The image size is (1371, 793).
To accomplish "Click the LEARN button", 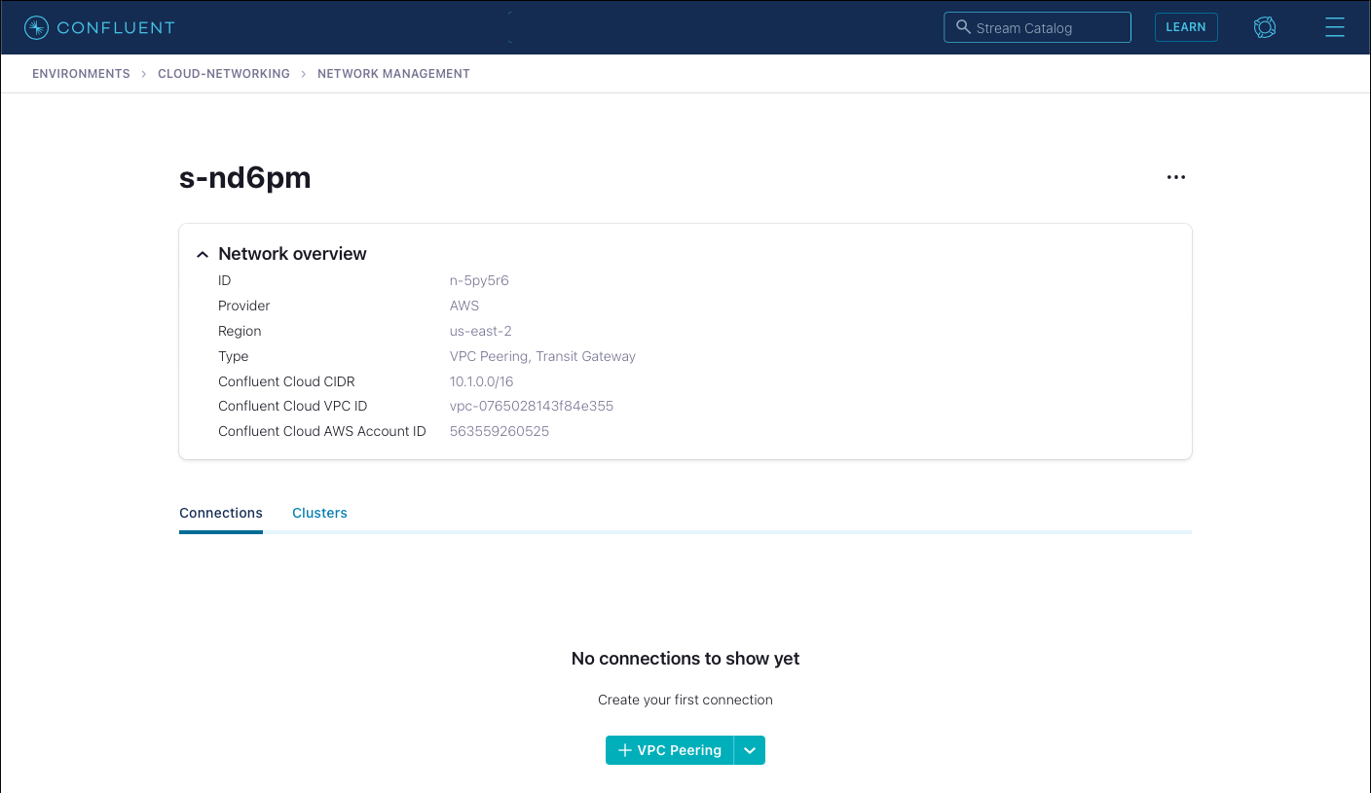I will pos(1186,27).
